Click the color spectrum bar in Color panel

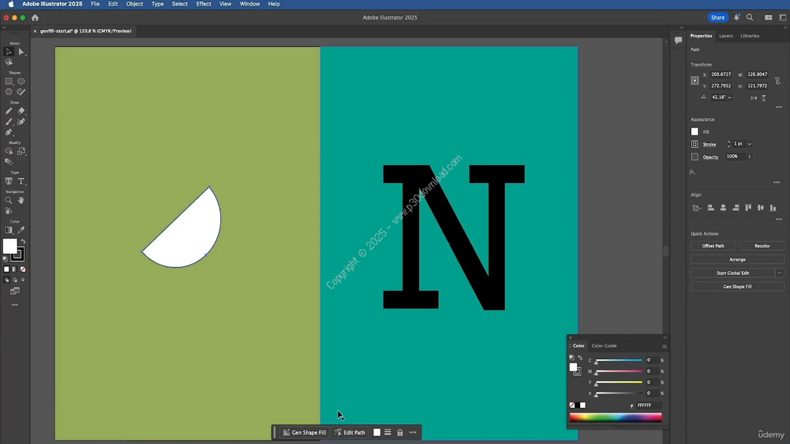(x=615, y=418)
